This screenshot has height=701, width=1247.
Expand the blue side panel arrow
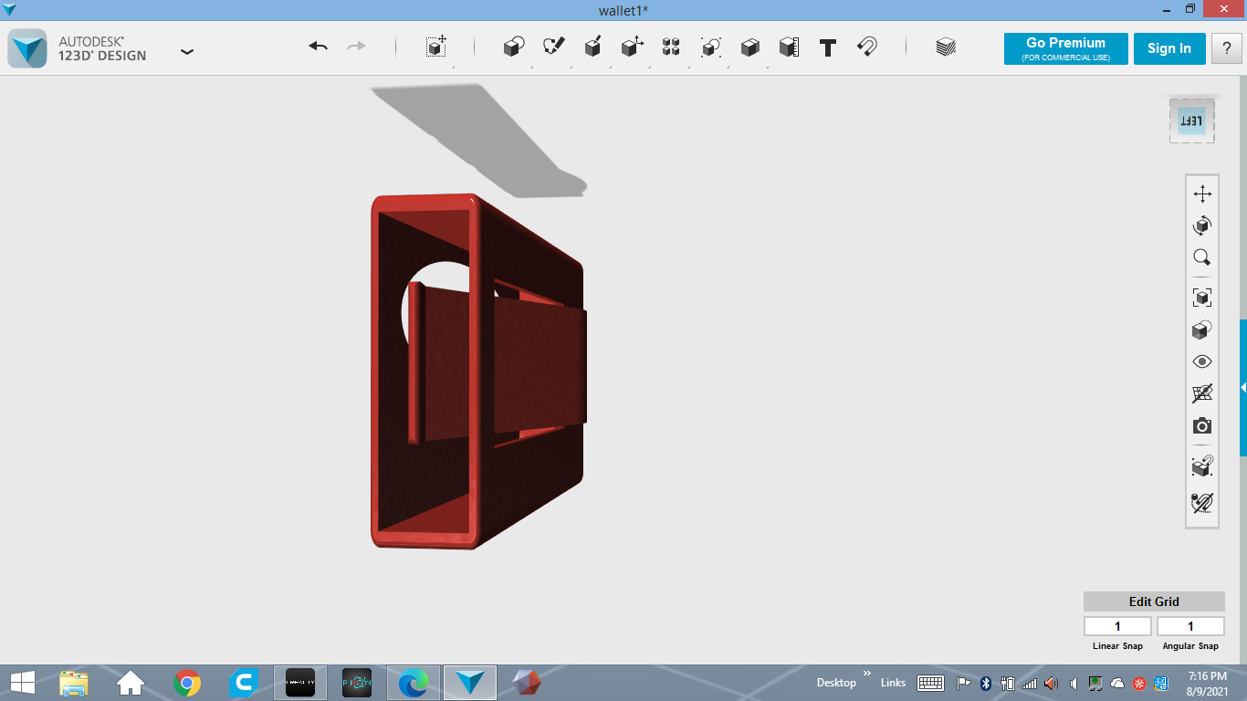[1242, 388]
